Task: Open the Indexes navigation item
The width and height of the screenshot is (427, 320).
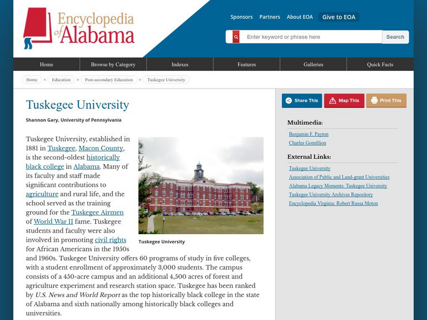Action: click(180, 63)
